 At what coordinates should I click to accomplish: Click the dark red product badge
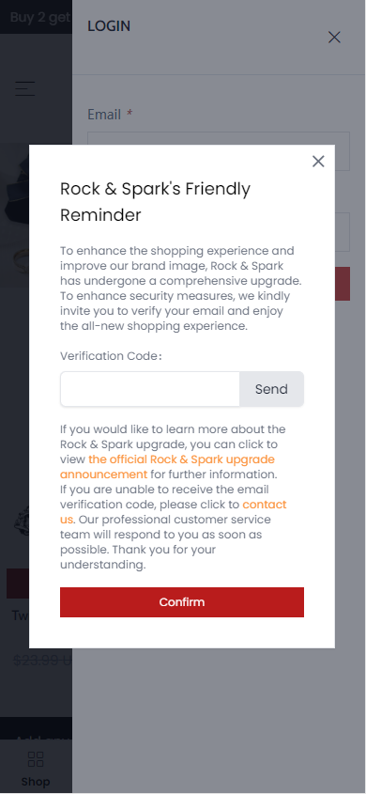(x=18, y=584)
